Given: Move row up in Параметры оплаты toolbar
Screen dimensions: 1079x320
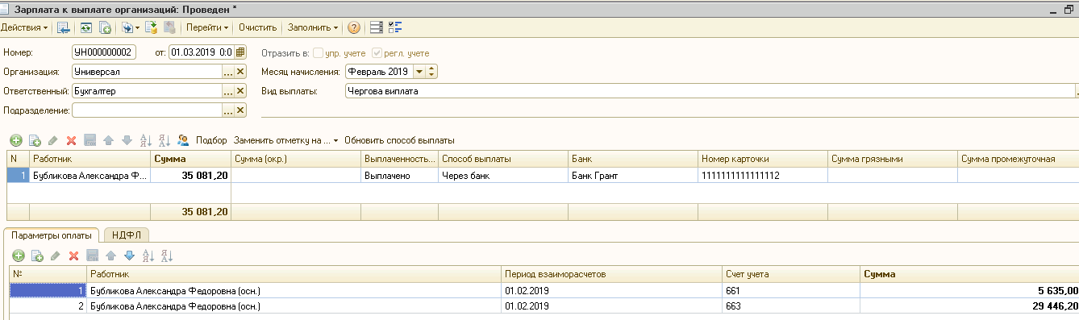Looking at the screenshot, I should pos(111,256).
